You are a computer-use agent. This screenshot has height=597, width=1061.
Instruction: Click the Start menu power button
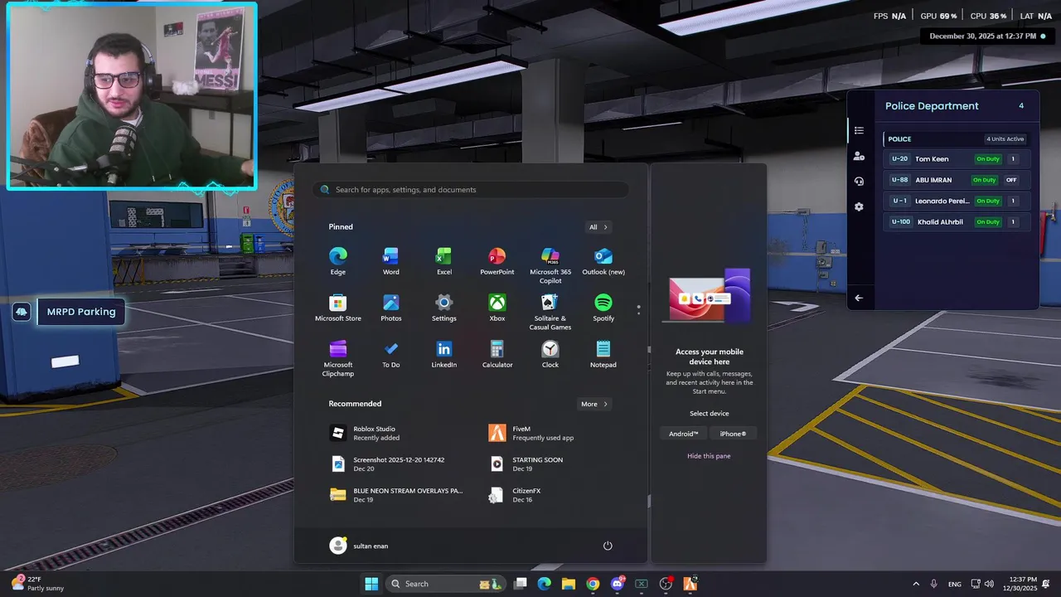point(608,546)
